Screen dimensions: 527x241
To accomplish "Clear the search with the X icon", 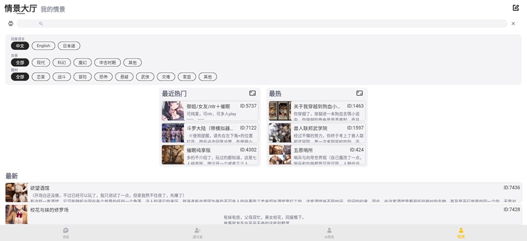I will click(x=513, y=24).
